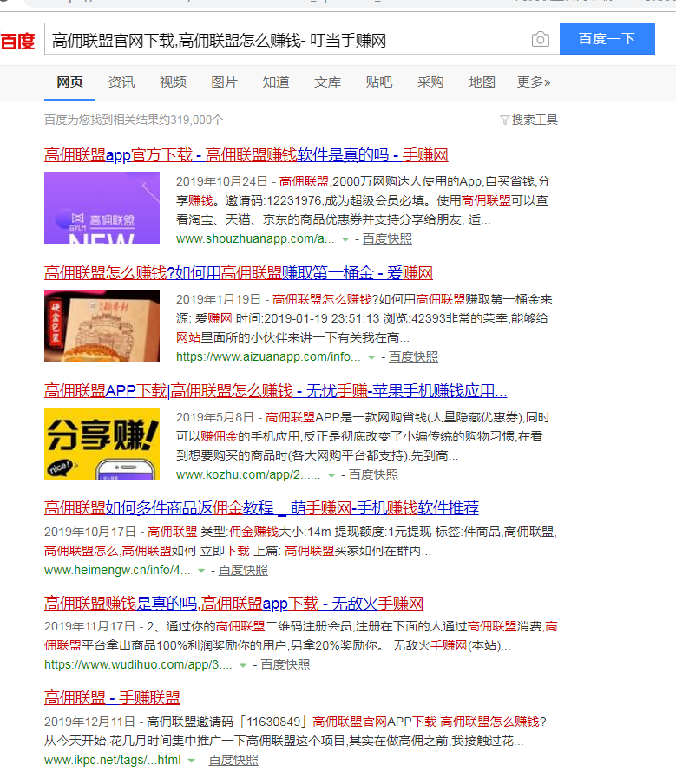
Task: Open 百度快照 for heimengw.cn result
Action: (x=243, y=570)
